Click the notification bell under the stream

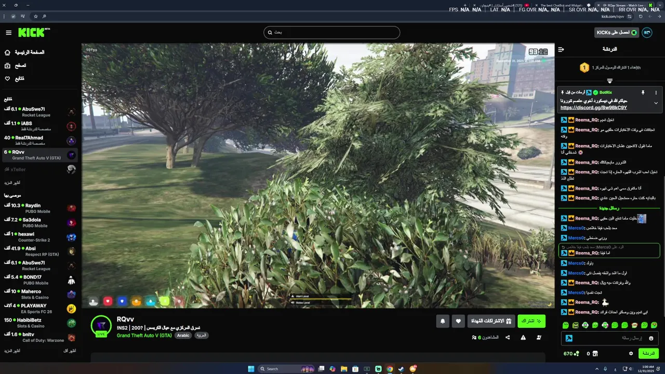coord(443,321)
